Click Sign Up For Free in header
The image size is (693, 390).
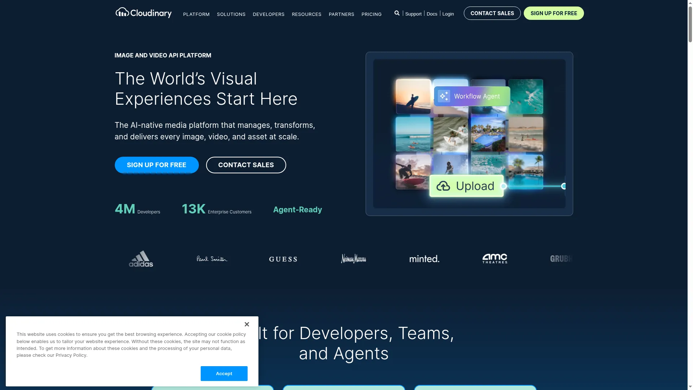tap(554, 13)
